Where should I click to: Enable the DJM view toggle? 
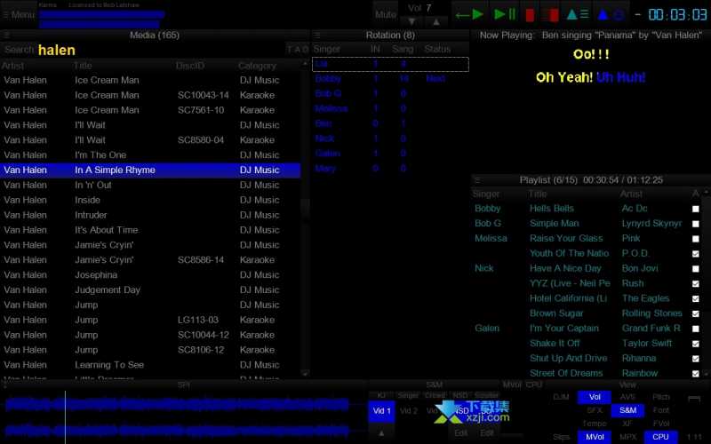(x=561, y=397)
